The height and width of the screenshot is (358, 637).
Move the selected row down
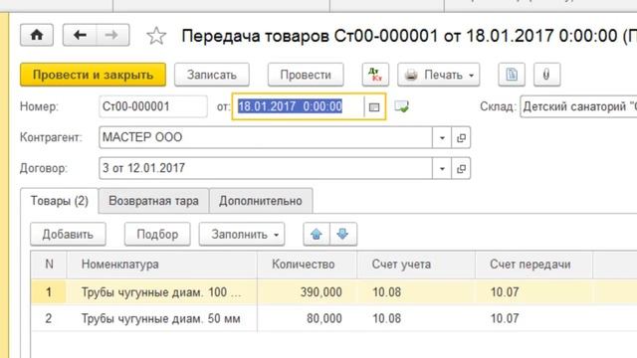tap(343, 235)
